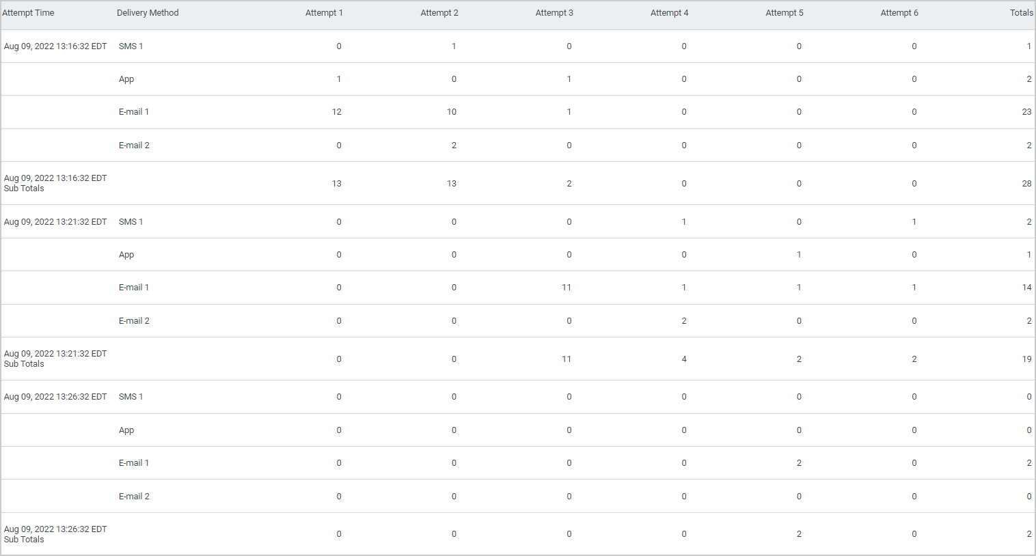
Task: Click the Totals column header
Action: pyautogui.click(x=1022, y=13)
